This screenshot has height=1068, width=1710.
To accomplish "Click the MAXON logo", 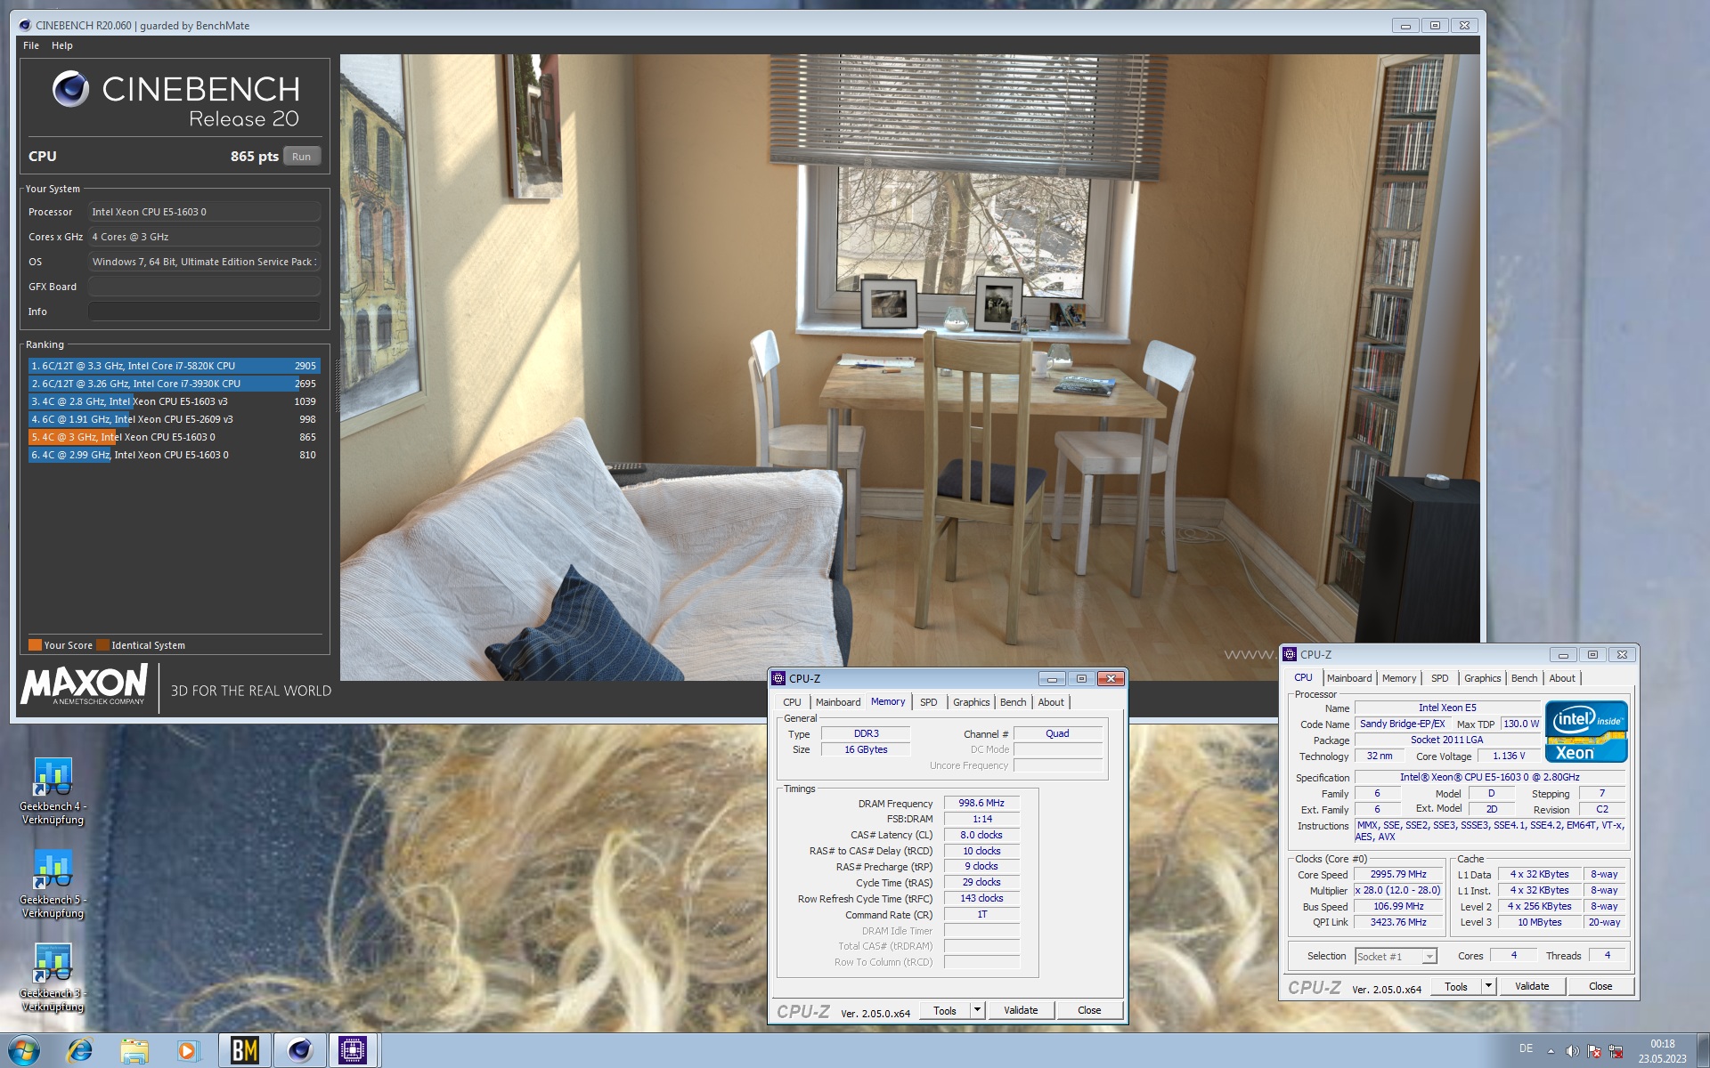I will pyautogui.click(x=85, y=684).
